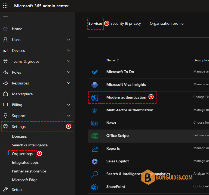Collapse the navigation menu hamburger icon

point(5,18)
